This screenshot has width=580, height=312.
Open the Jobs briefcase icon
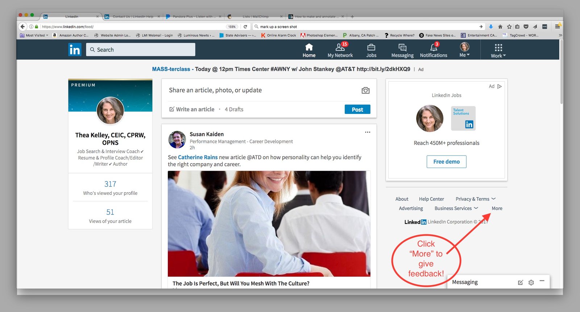(x=371, y=48)
